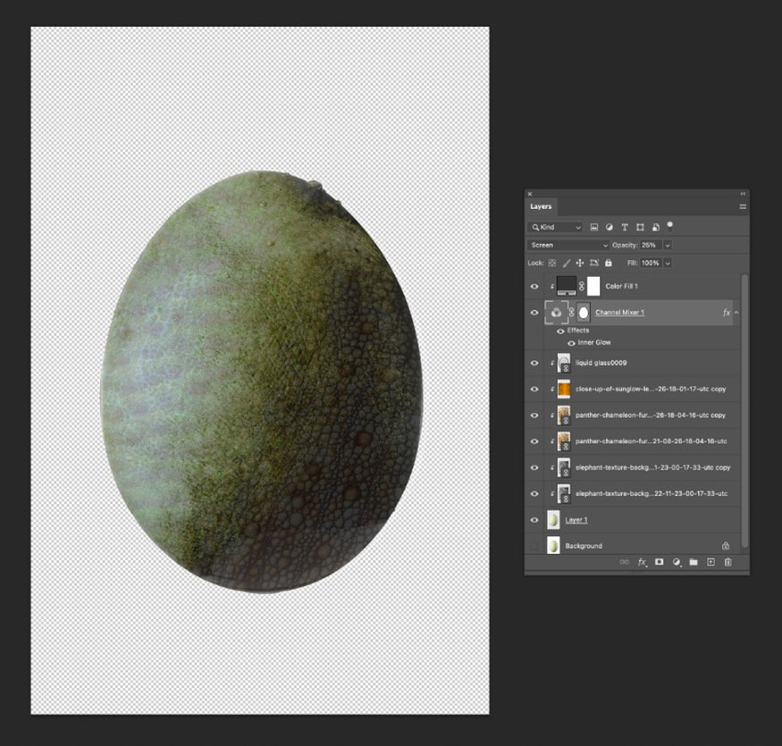Hide the panther-chameleon copy layer
The image size is (782, 746).
tap(534, 415)
